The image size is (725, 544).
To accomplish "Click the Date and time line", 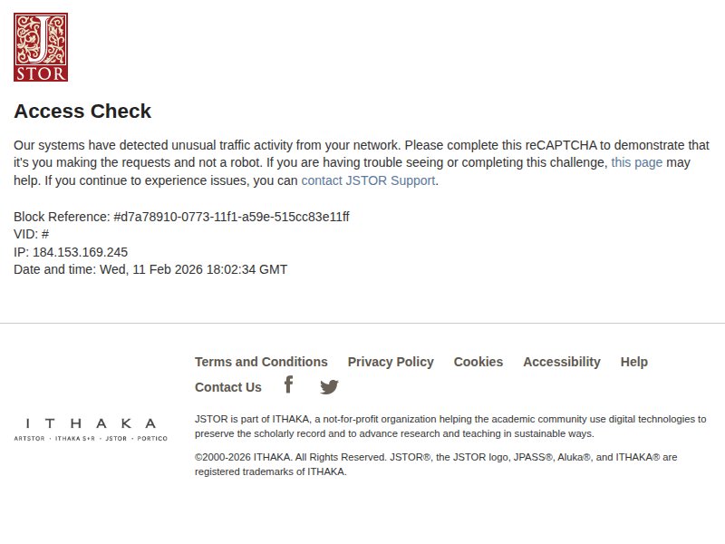I will [x=150, y=269].
